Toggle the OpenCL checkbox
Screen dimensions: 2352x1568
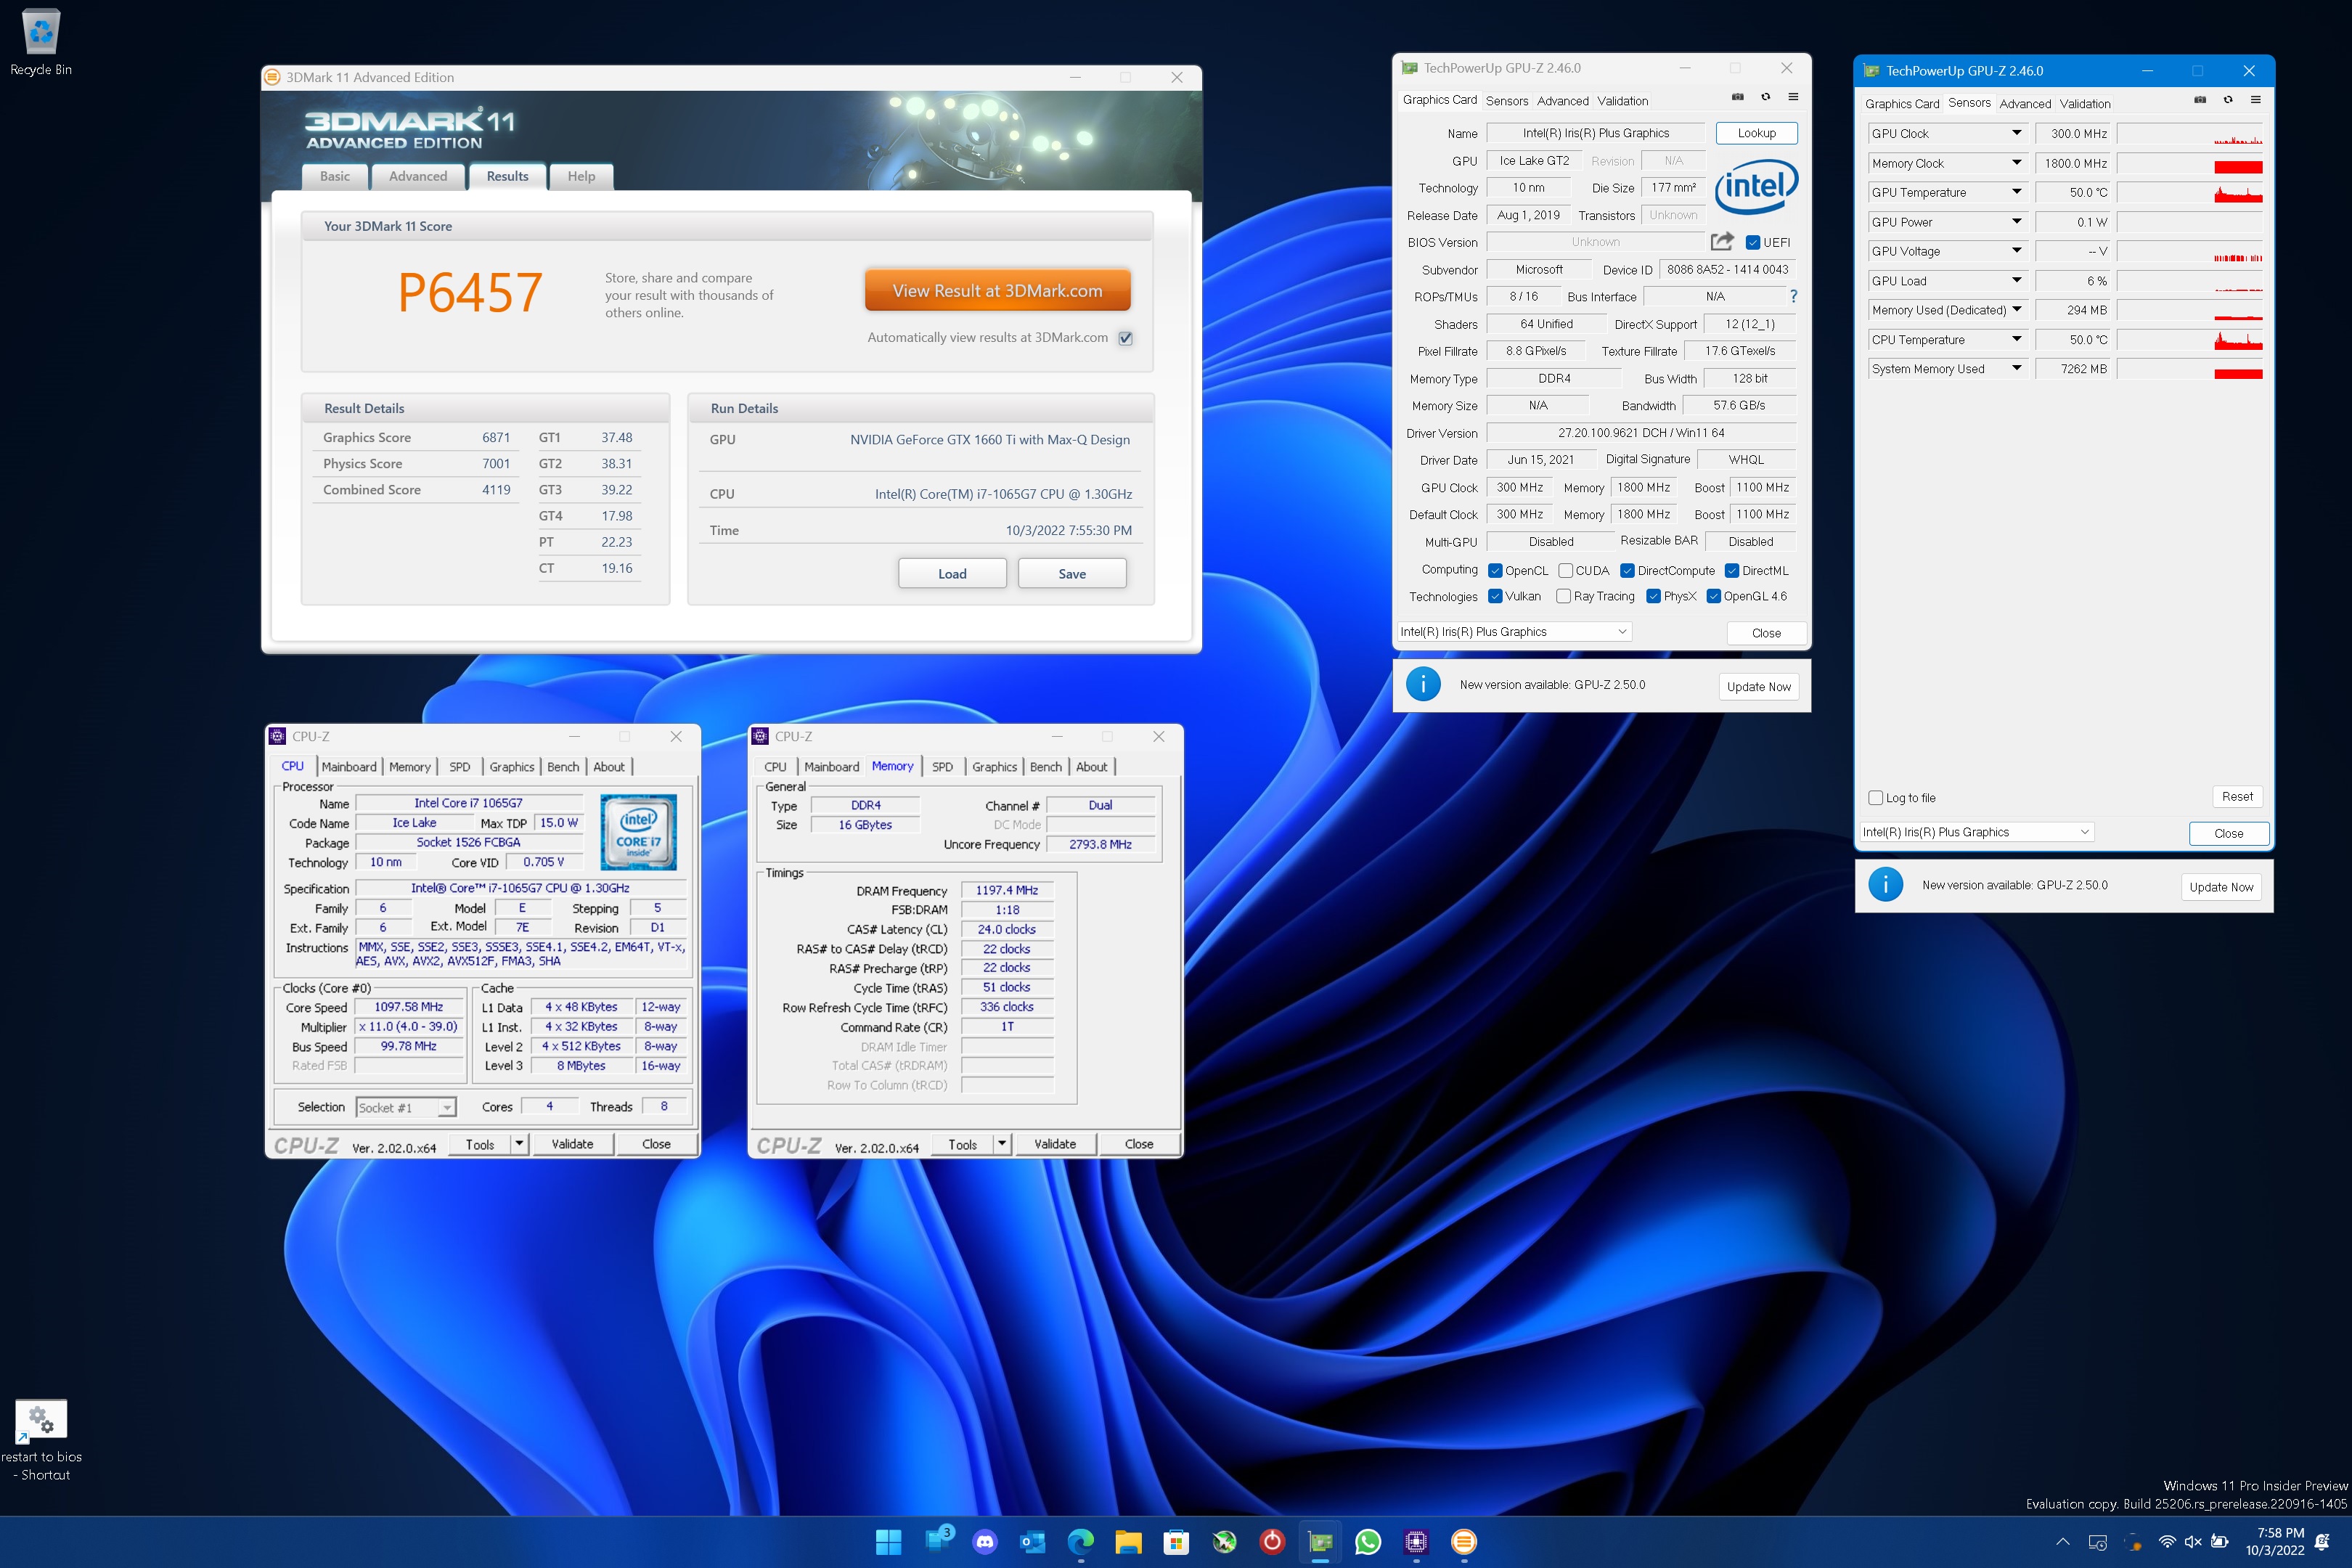(1495, 571)
